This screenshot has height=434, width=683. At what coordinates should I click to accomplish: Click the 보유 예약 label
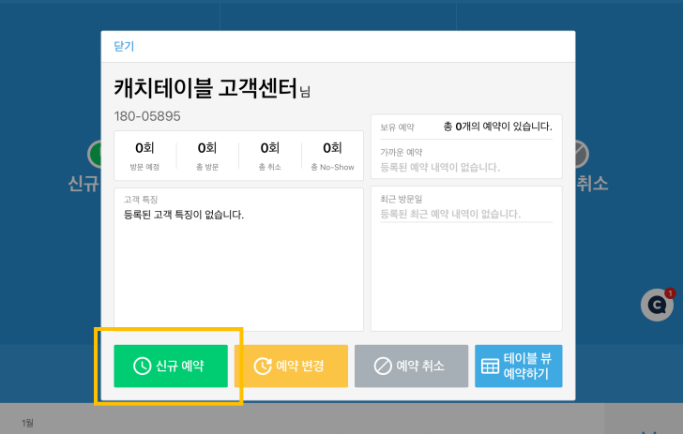tap(397, 127)
